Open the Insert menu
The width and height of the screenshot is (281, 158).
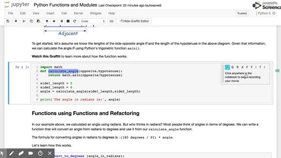tap(50, 13)
